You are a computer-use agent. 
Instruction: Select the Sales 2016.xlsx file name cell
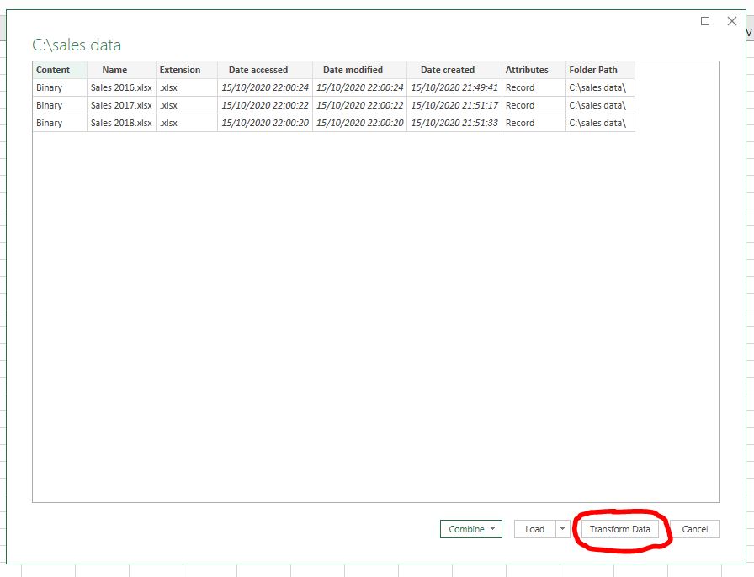click(121, 87)
